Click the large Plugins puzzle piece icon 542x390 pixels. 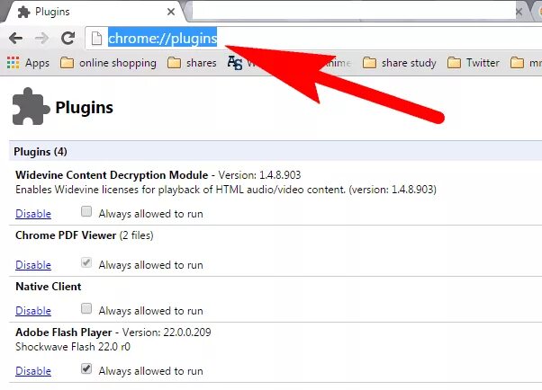point(31,106)
